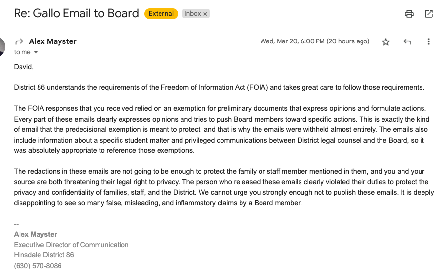Click the subject 'Re: Gallo Email to Board'

[x=77, y=14]
